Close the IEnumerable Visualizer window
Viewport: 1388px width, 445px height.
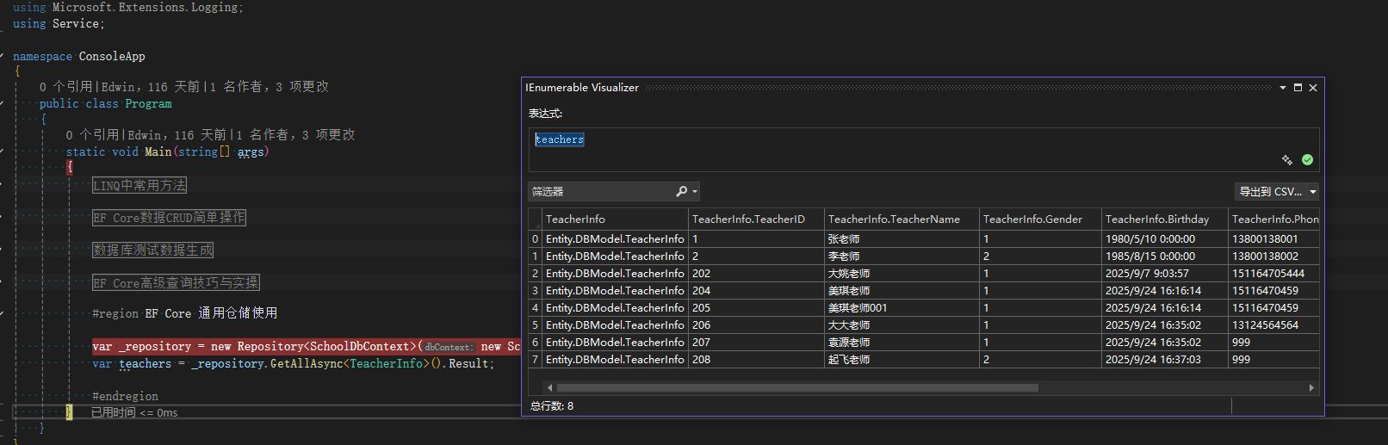click(x=1313, y=88)
